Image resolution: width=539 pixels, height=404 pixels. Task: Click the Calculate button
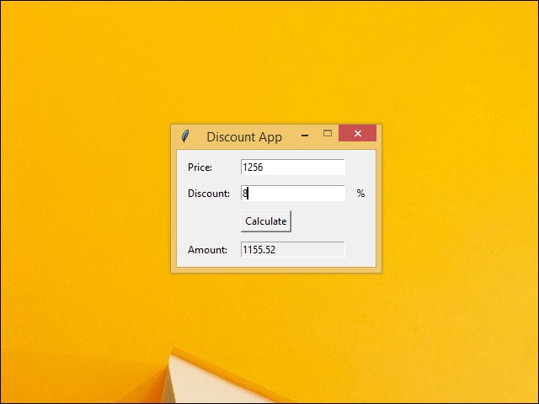pos(266,221)
